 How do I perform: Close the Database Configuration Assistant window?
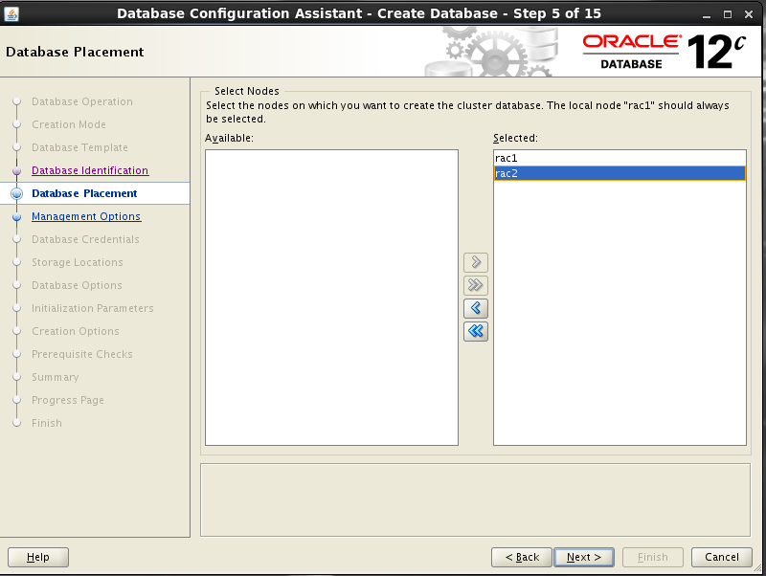pyautogui.click(x=749, y=14)
